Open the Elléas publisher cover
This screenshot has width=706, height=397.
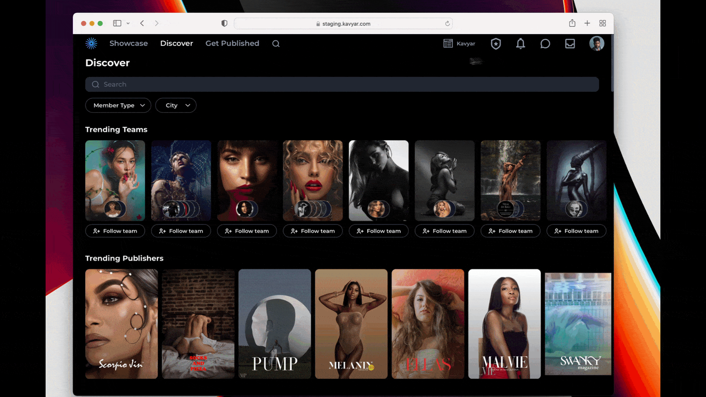[428, 324]
